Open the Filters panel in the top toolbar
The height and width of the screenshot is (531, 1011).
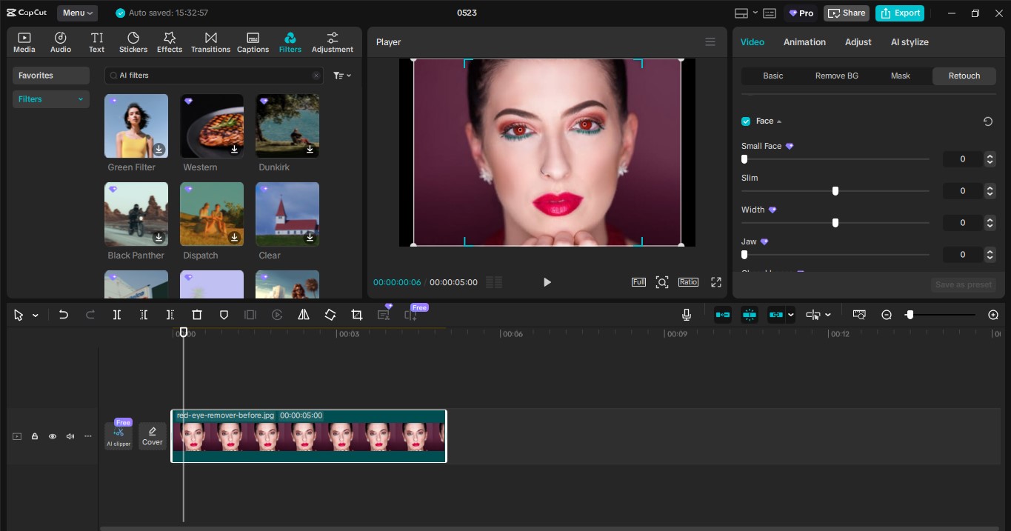click(290, 41)
